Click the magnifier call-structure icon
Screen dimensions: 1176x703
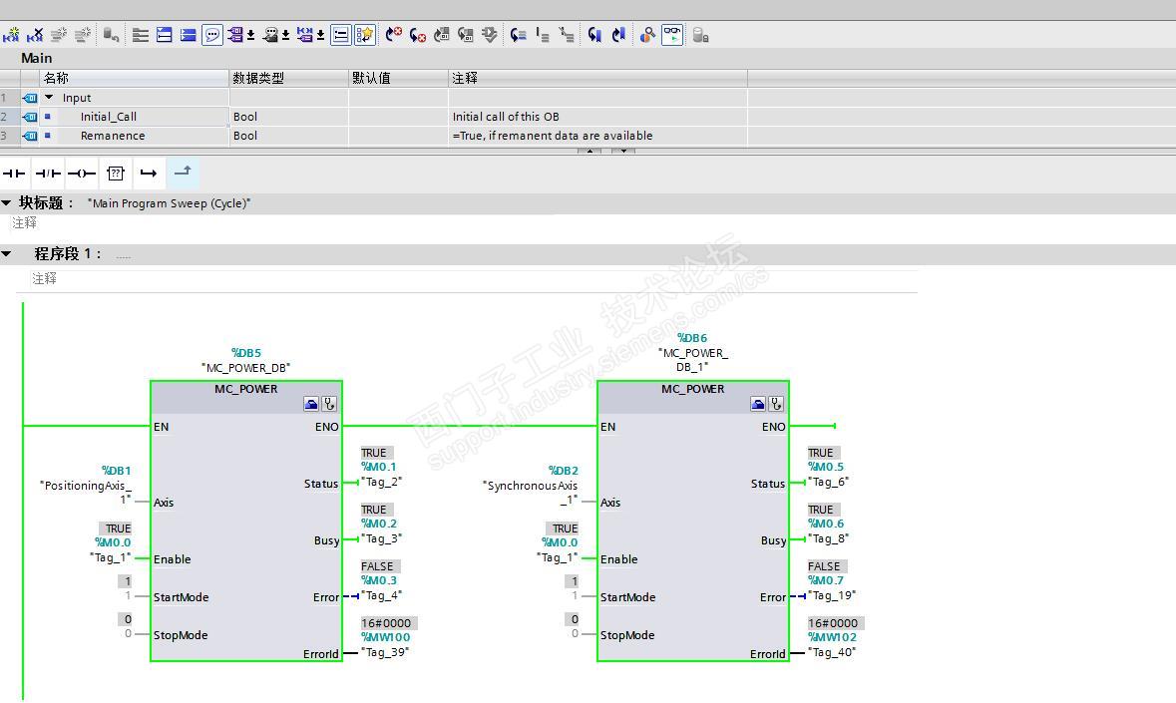(647, 35)
